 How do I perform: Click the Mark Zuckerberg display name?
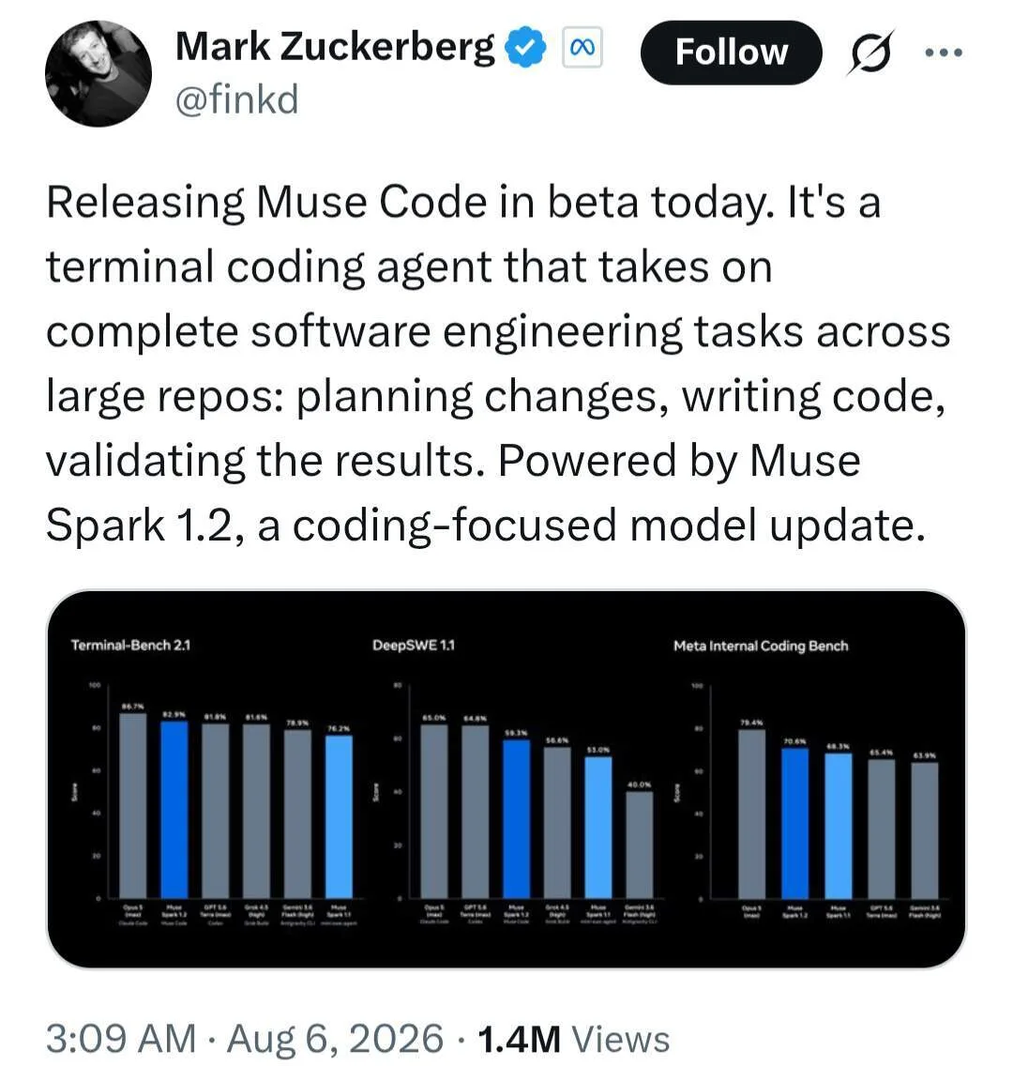(x=335, y=47)
